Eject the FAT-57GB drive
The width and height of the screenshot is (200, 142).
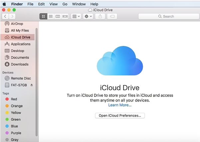click(x=32, y=85)
